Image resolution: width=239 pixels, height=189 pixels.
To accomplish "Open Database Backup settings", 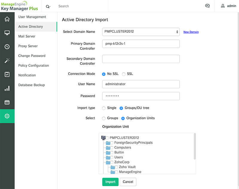I will (x=32, y=85).
